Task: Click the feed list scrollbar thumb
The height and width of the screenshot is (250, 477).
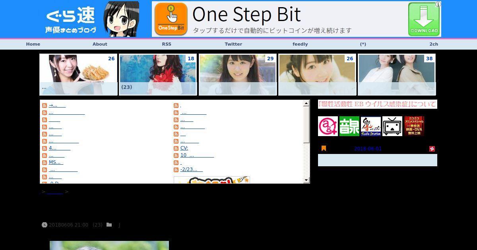Action: click(306, 125)
